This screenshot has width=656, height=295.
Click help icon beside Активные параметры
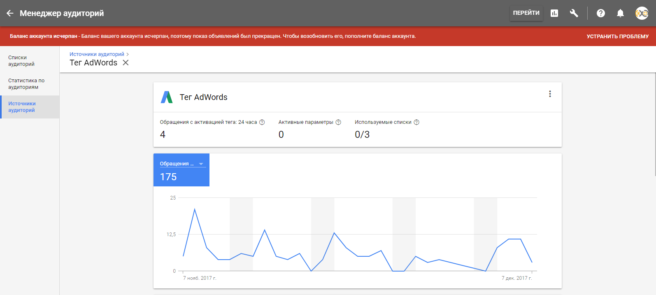(x=338, y=122)
